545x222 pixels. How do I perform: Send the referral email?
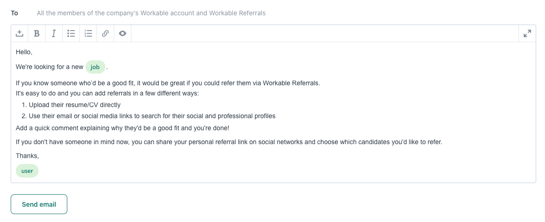(39, 204)
